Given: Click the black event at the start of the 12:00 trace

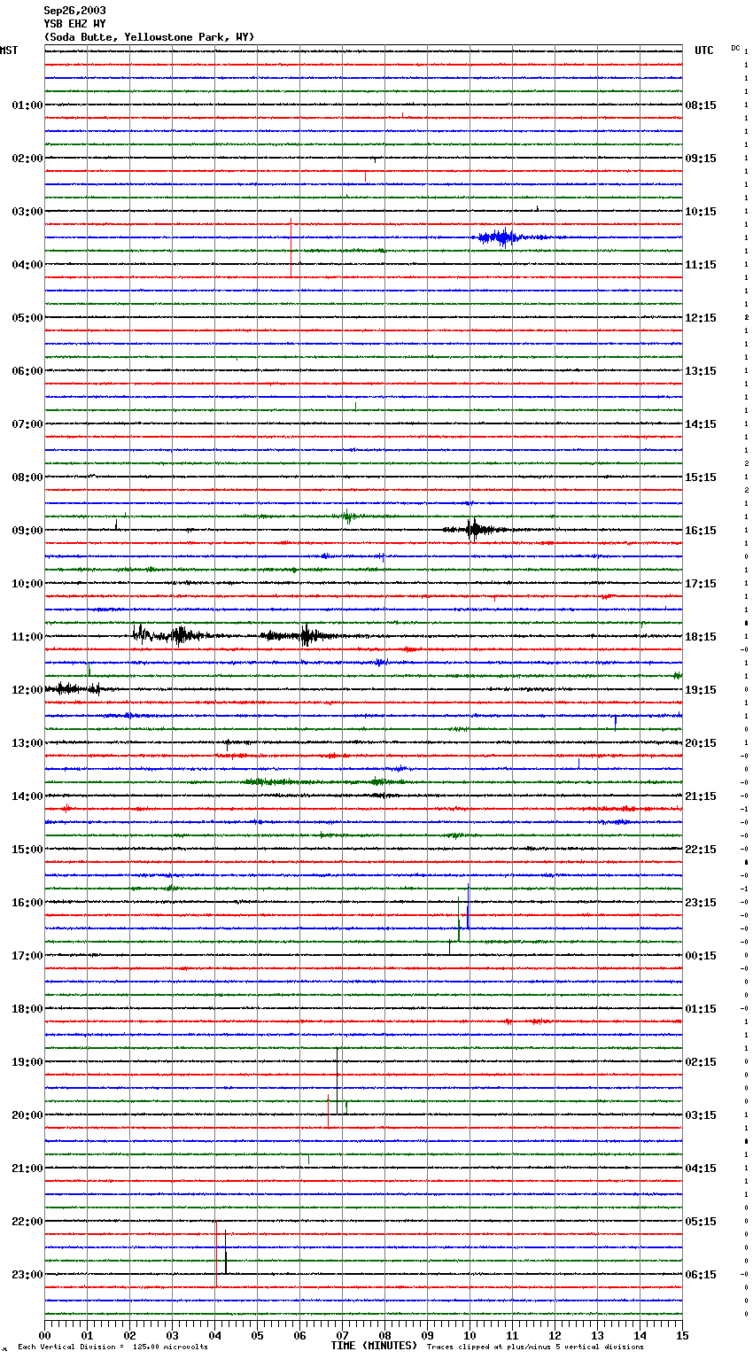Looking at the screenshot, I should pyautogui.click(x=73, y=687).
